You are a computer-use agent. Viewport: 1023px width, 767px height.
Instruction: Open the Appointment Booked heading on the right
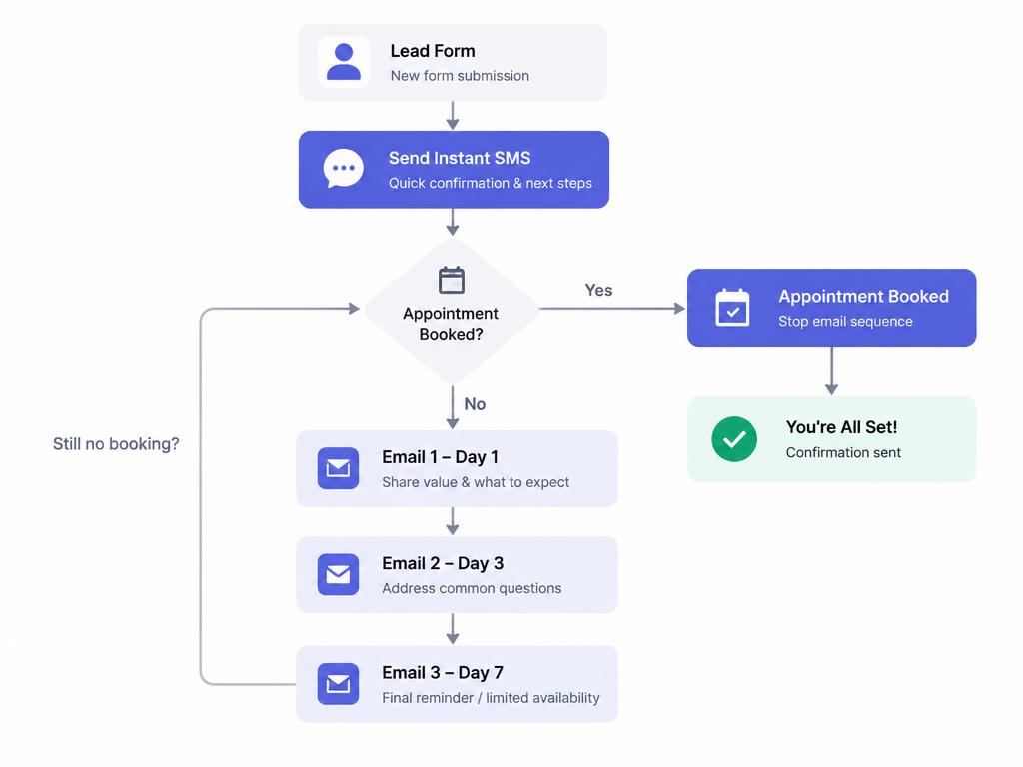tap(864, 296)
